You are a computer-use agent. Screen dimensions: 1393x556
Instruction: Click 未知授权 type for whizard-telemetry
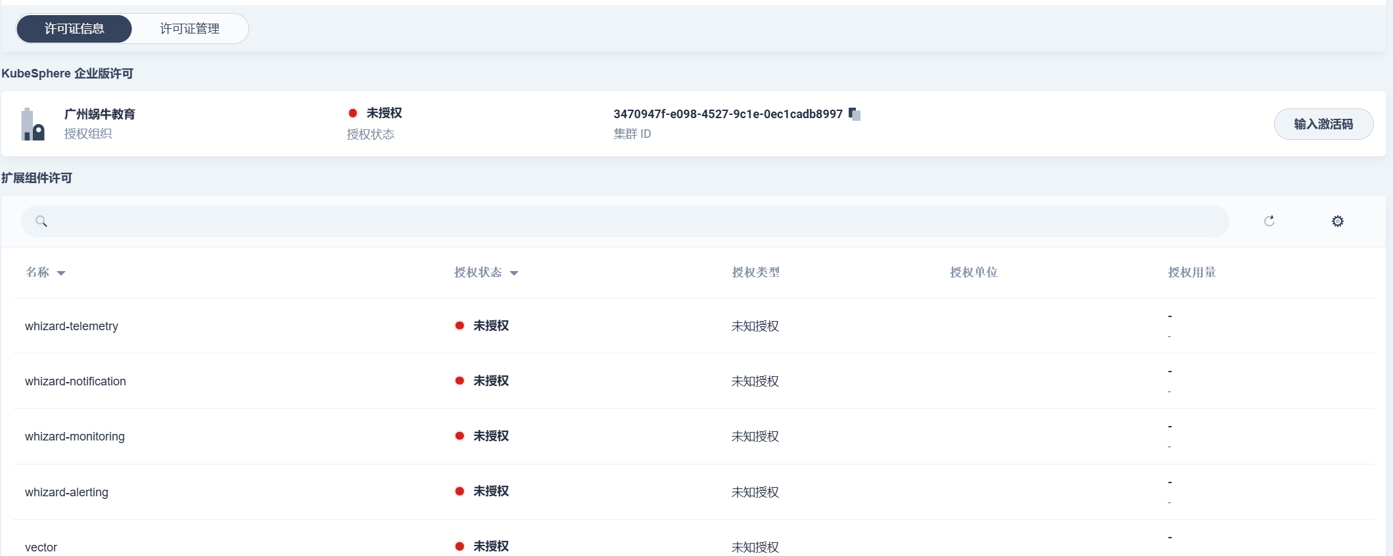click(x=755, y=326)
